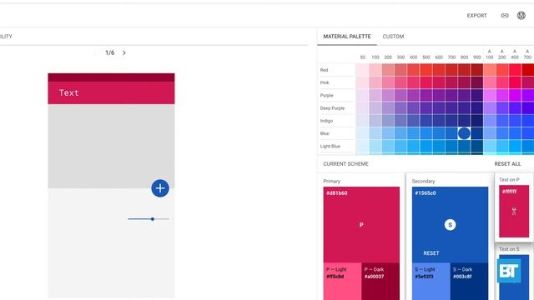Click the 'CURRENT SCHEME' heading
This screenshot has height=300, width=534.
pos(345,164)
